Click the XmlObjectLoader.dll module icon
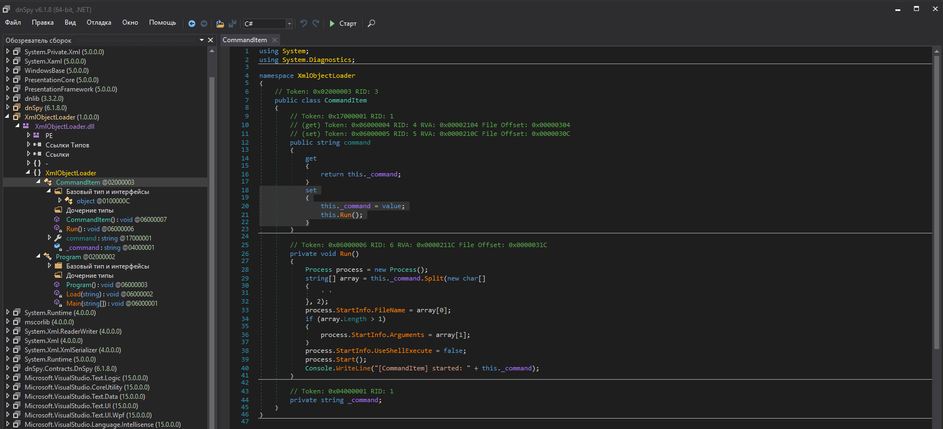This screenshot has height=429, width=943. click(x=26, y=126)
